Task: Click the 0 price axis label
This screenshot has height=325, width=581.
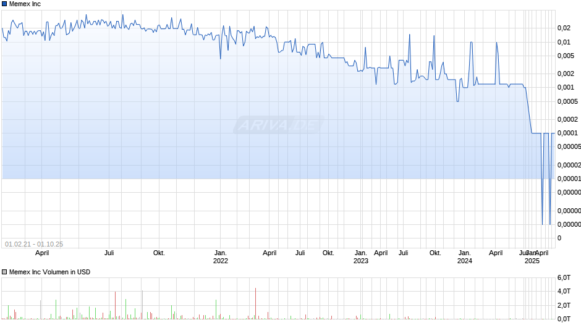Action: [x=559, y=238]
